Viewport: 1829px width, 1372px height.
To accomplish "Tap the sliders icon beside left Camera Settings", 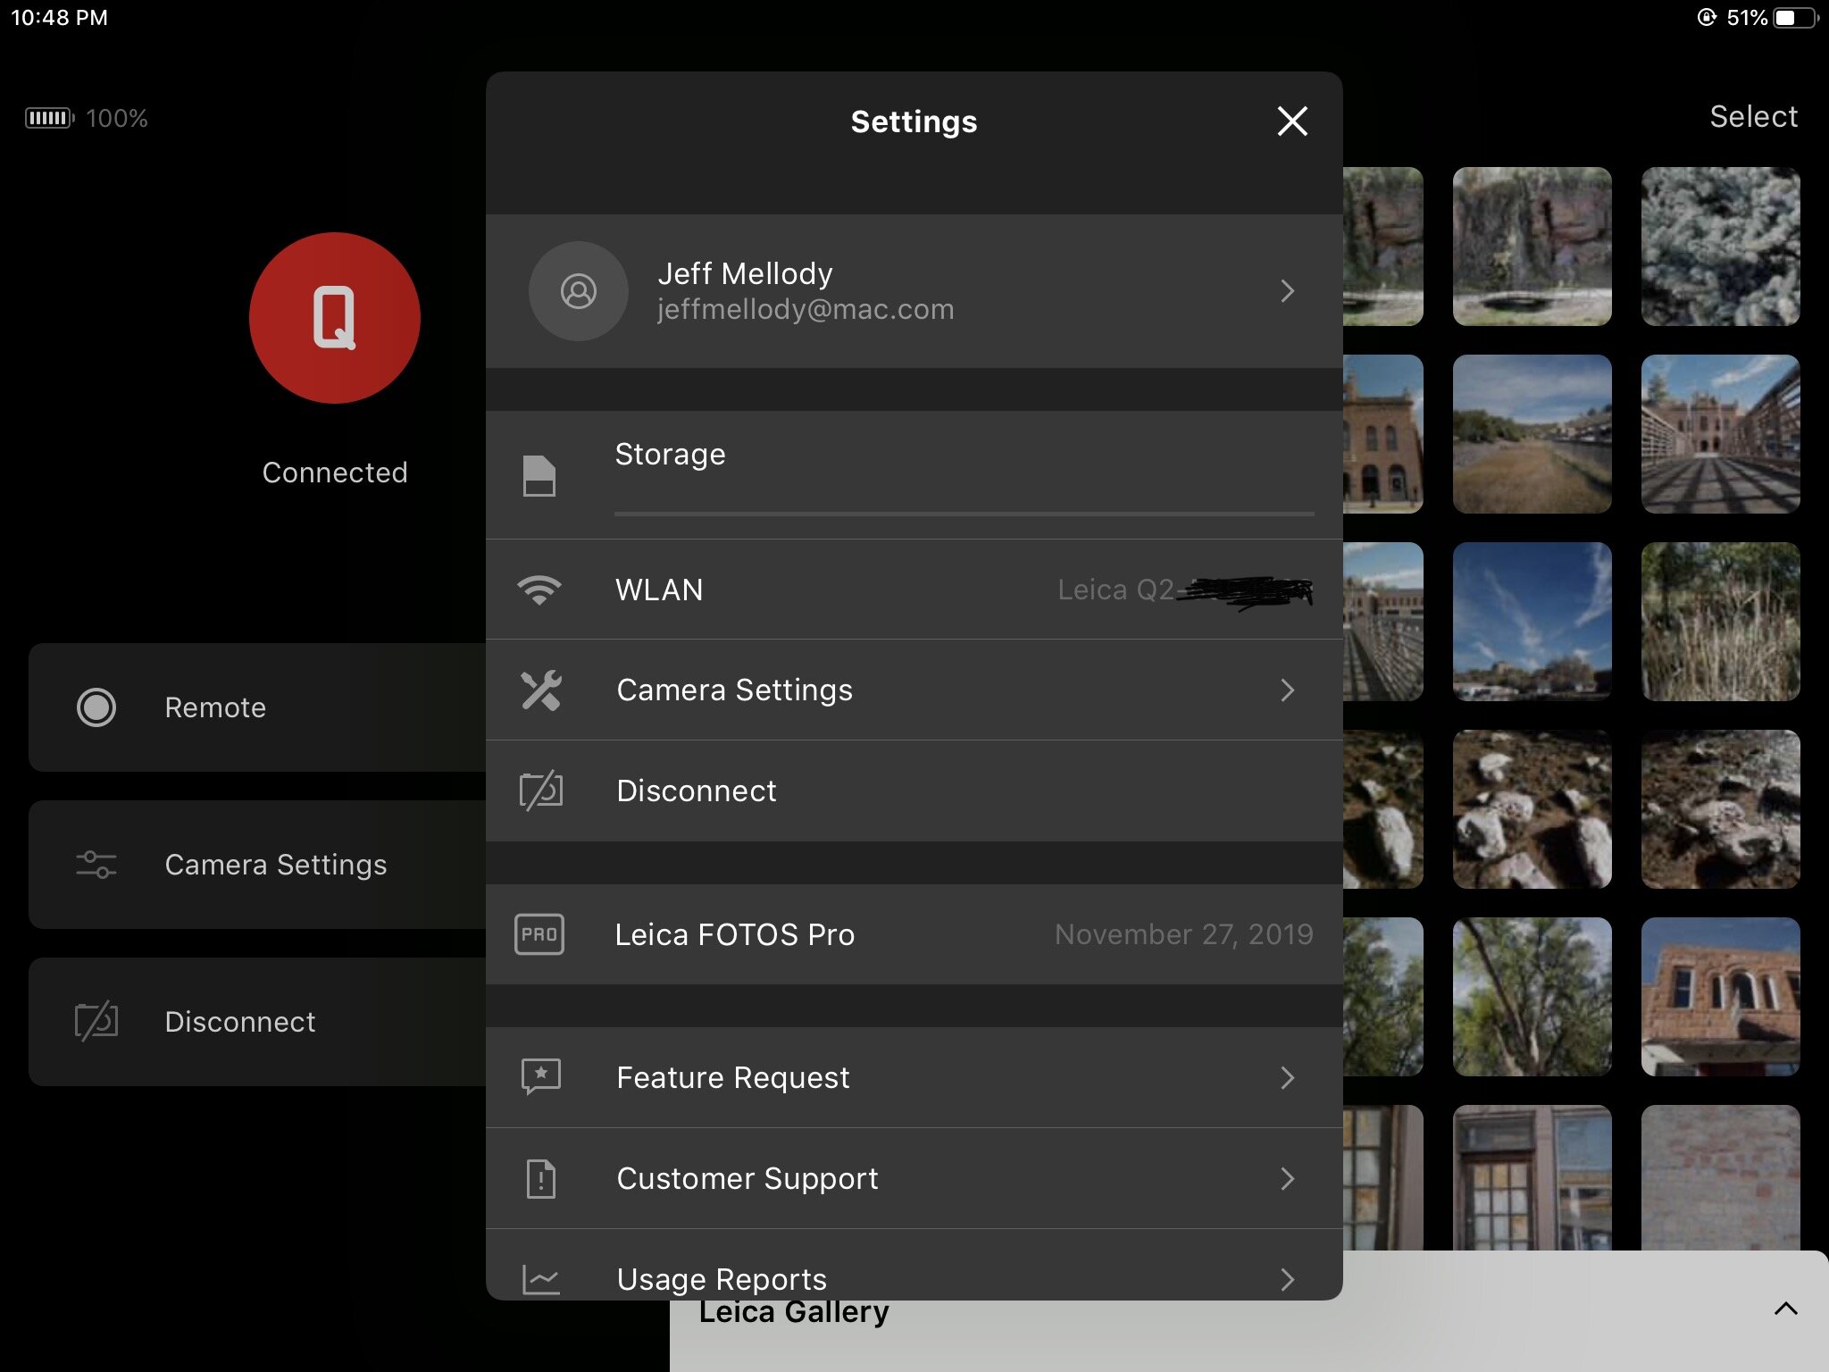I will pyautogui.click(x=96, y=865).
